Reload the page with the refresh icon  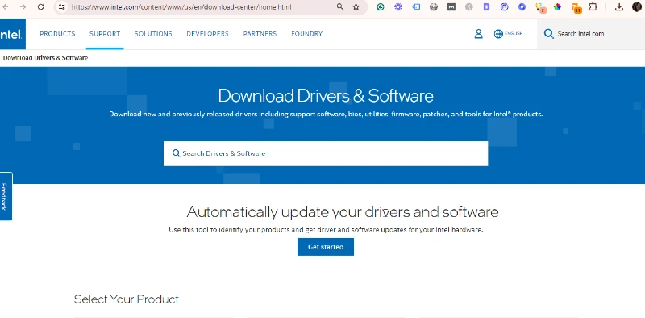41,7
